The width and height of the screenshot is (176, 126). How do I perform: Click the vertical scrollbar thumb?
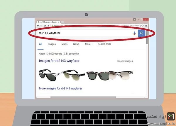click(x=147, y=37)
